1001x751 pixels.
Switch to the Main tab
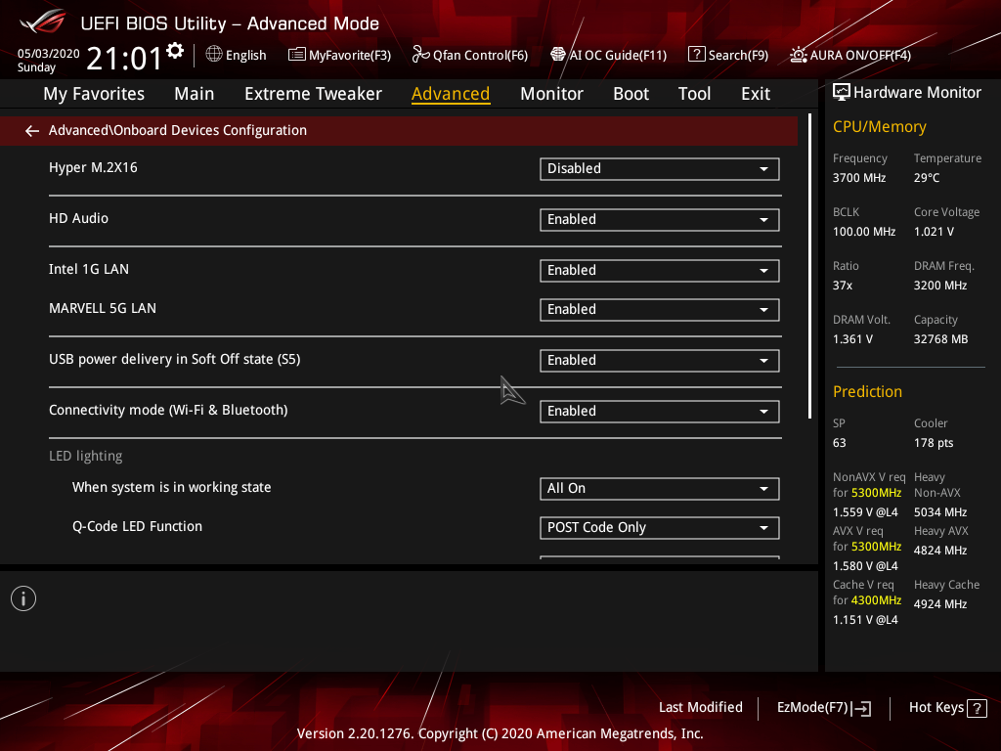coord(195,94)
